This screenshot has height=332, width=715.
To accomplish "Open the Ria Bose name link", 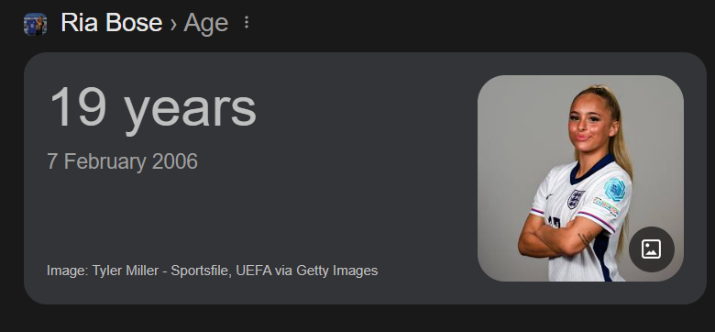I will tap(111, 22).
